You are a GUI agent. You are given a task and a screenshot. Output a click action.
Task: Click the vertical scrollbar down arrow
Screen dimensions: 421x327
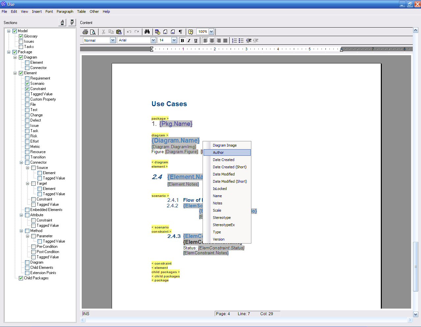tap(415, 314)
